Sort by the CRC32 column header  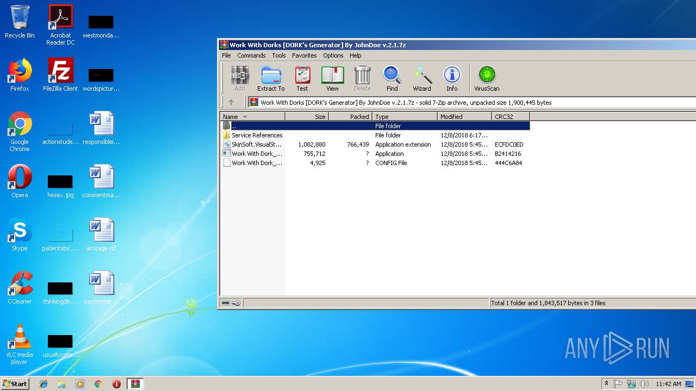tap(511, 117)
